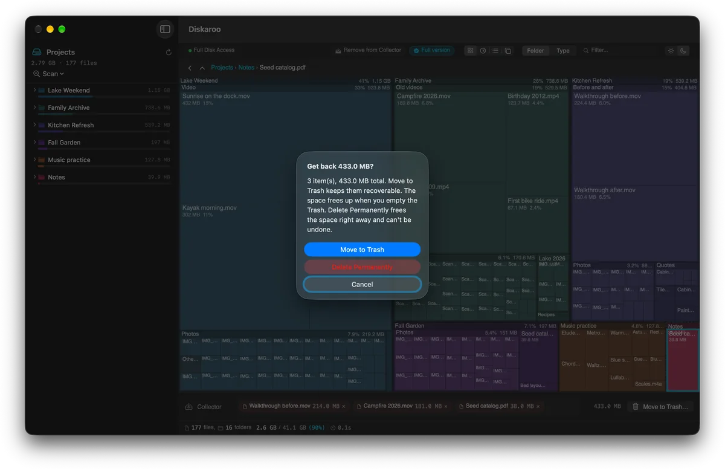Enable dark theme moon icon
725x469 pixels.
click(x=683, y=51)
